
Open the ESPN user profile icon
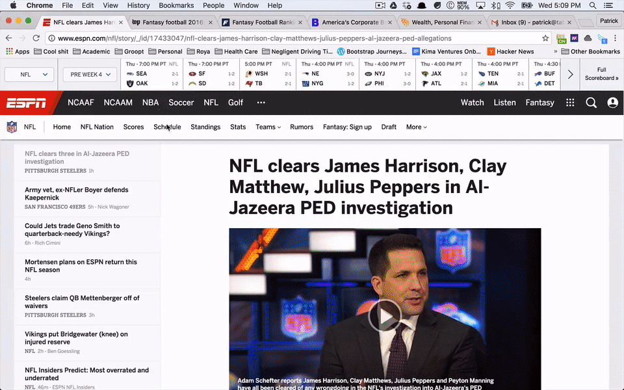pos(612,103)
